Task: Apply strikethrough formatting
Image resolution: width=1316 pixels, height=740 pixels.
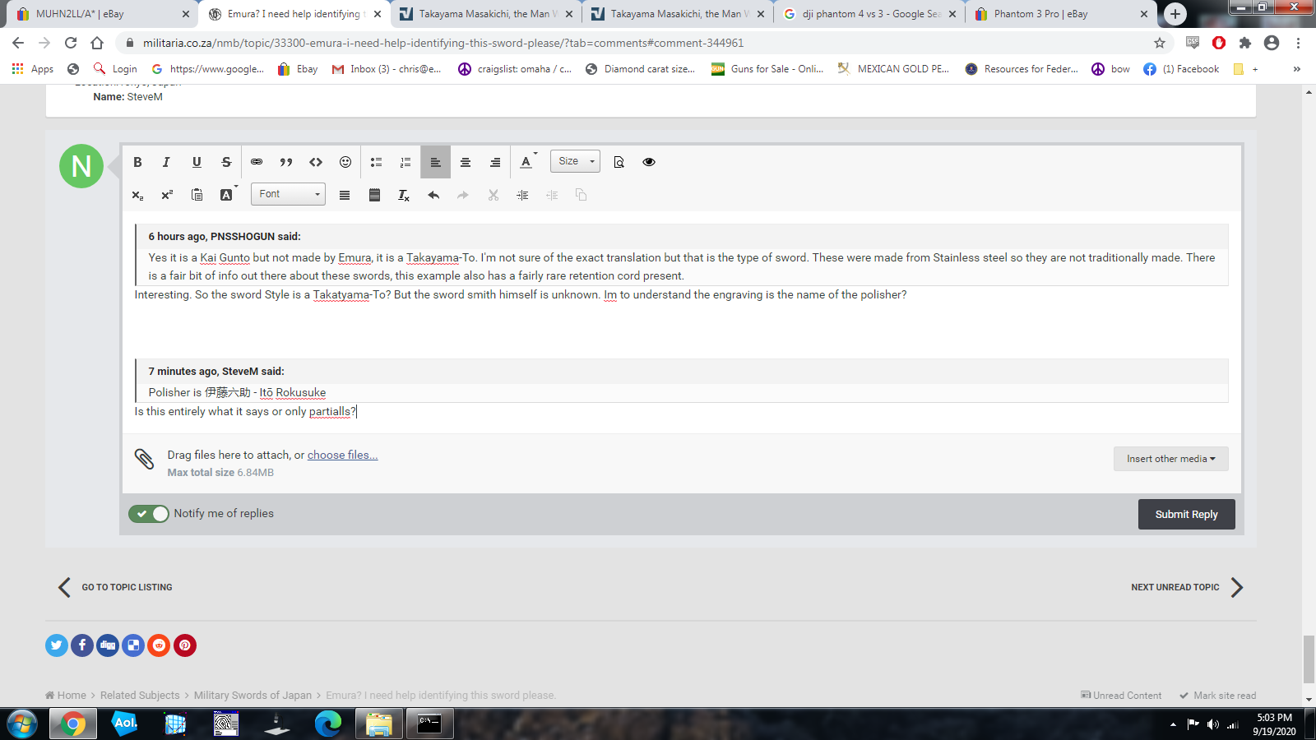Action: (226, 162)
